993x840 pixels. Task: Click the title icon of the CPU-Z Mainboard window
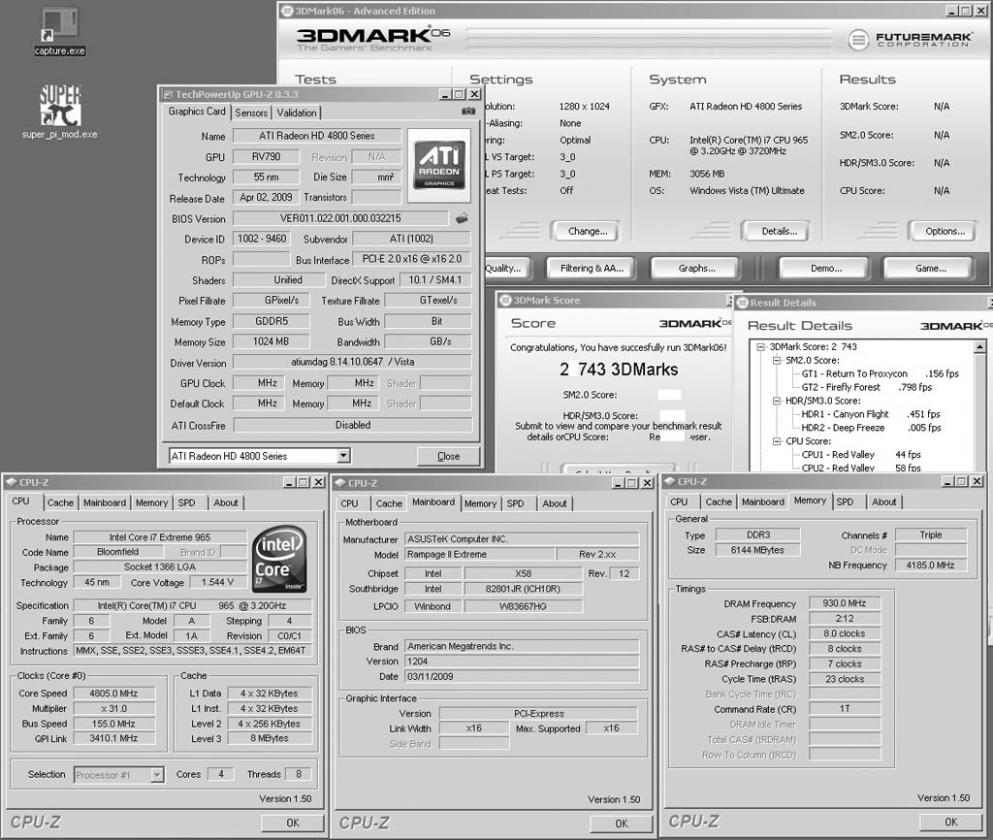[340, 483]
